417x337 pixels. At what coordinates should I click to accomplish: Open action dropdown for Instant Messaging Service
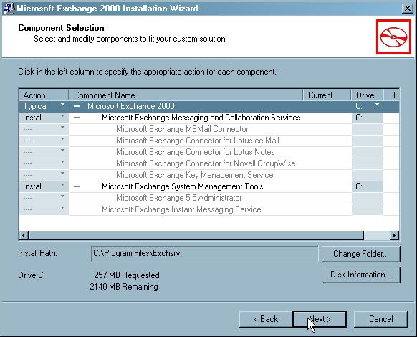pyautogui.click(x=62, y=208)
